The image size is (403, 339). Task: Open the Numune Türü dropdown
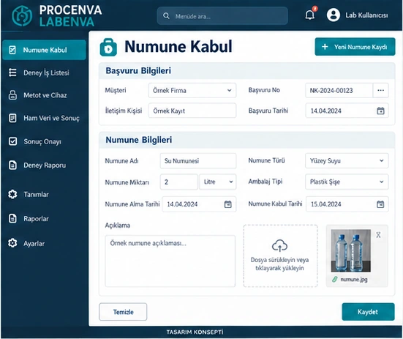coord(381,160)
